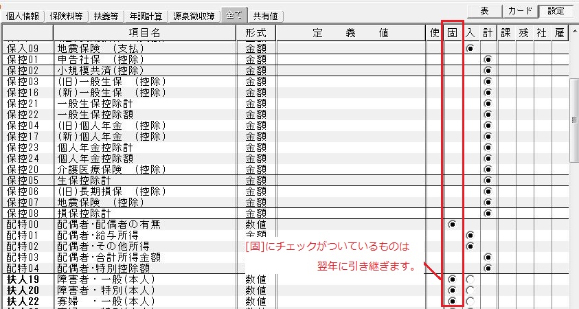579x309 pixels.
Task: Select 計 radio for 保控01 申告社保
Action: (488, 60)
